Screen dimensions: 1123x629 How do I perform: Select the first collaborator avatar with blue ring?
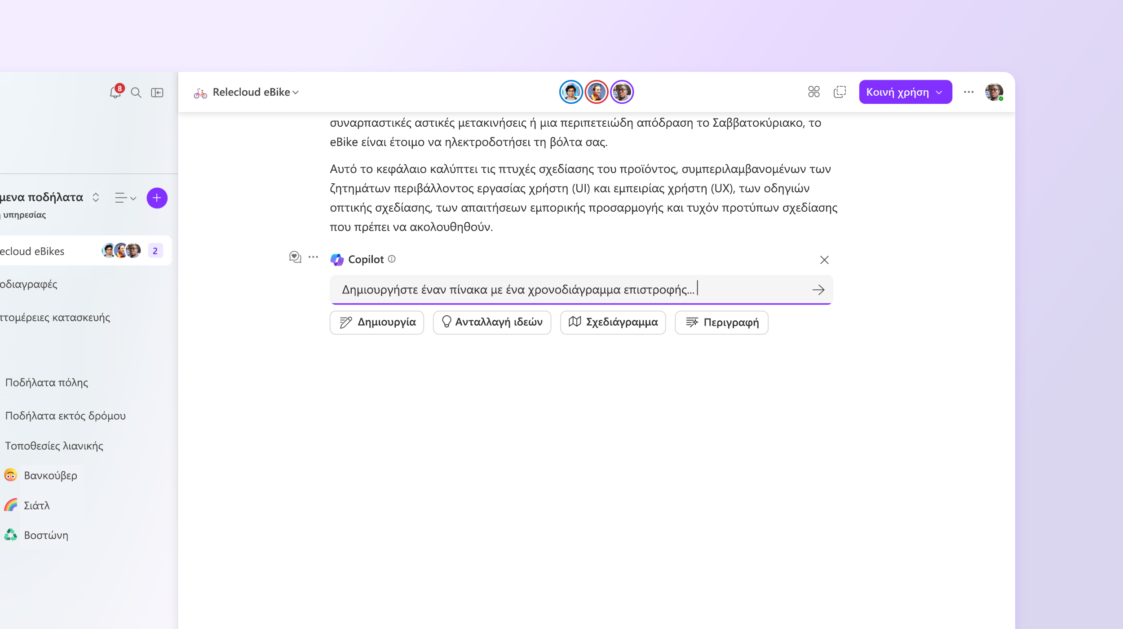[571, 92]
